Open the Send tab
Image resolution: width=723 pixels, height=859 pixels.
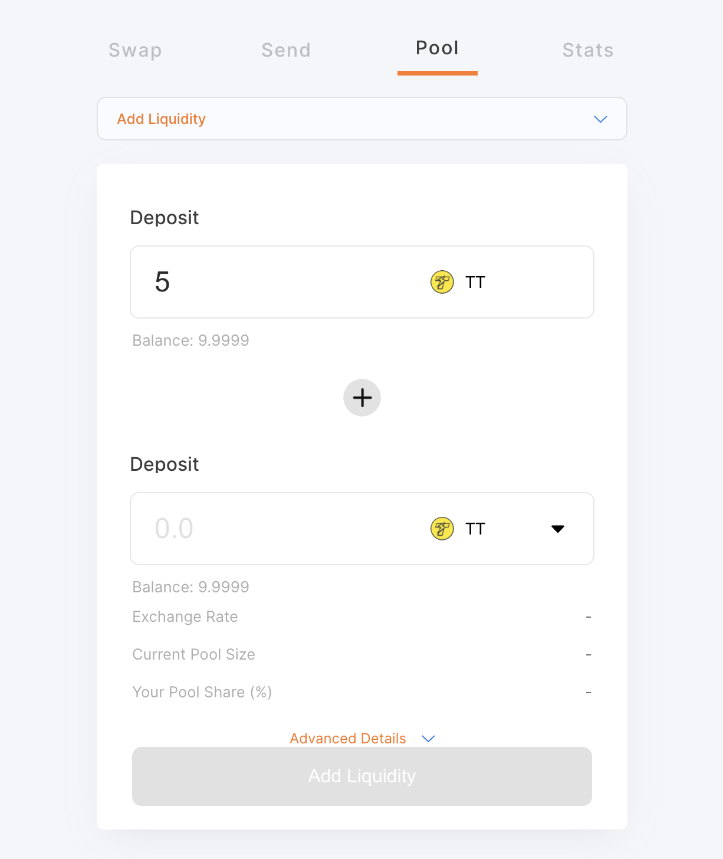(286, 50)
